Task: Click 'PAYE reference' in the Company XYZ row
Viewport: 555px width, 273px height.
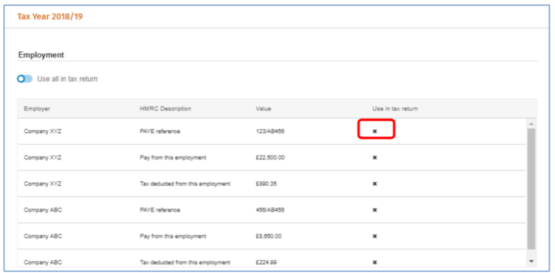Action: (x=160, y=131)
